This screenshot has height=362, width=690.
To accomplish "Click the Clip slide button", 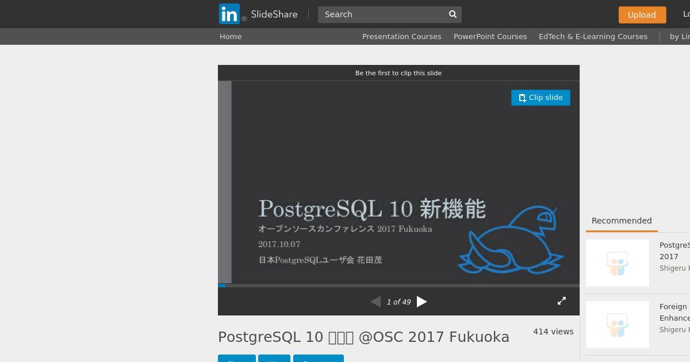I will click(x=540, y=98).
